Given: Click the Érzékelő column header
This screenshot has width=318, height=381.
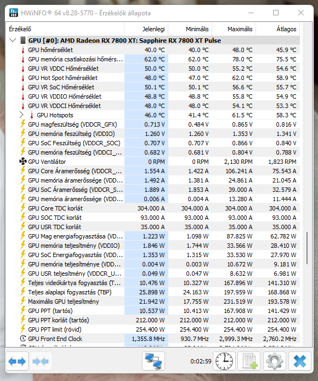Looking at the screenshot, I should (x=65, y=29).
